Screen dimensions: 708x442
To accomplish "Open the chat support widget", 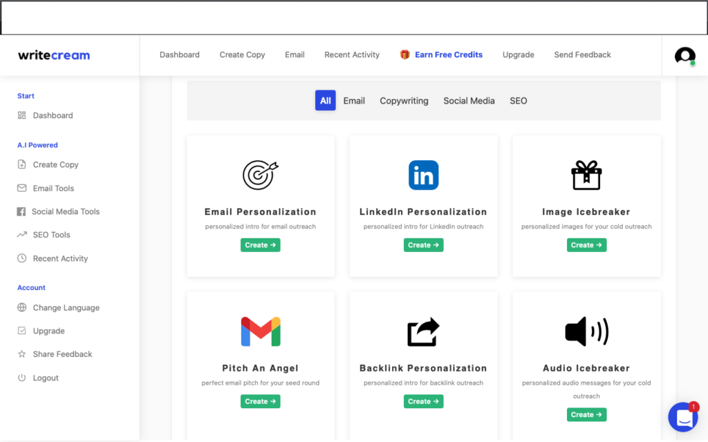I will click(683, 417).
